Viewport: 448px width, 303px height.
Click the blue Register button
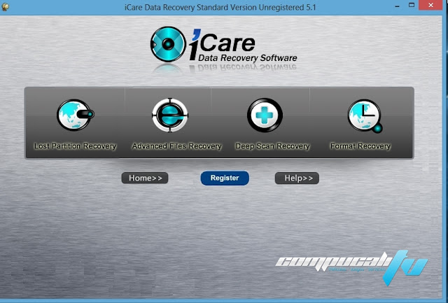[x=225, y=178]
